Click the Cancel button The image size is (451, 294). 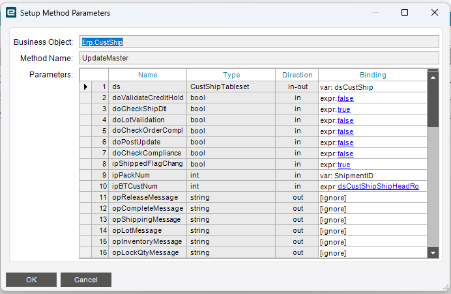pyautogui.click(x=86, y=280)
